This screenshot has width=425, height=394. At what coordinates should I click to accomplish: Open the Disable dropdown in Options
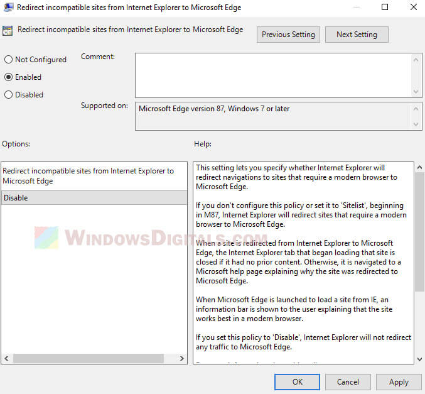click(x=94, y=197)
